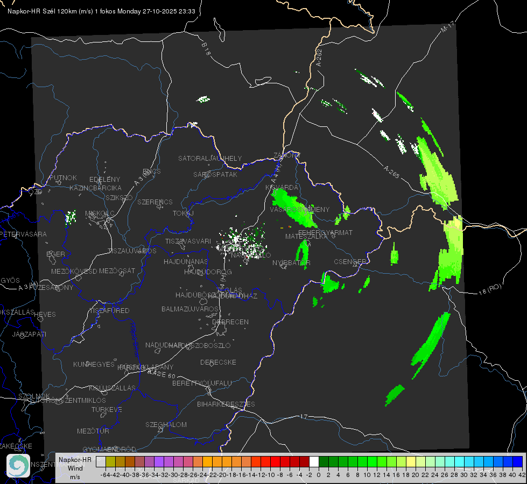
Task: Click the SZOLNOK label
Action: click(34, 396)
